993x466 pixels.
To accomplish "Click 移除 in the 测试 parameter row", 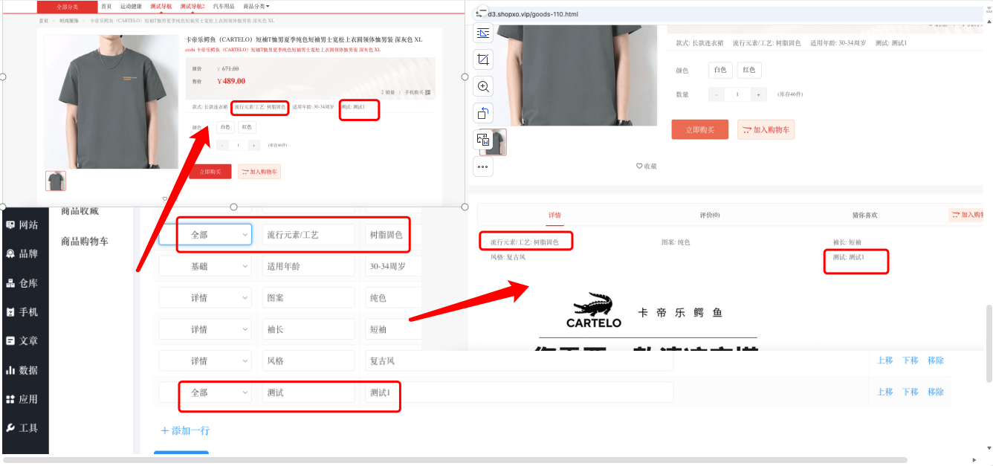I will click(936, 392).
